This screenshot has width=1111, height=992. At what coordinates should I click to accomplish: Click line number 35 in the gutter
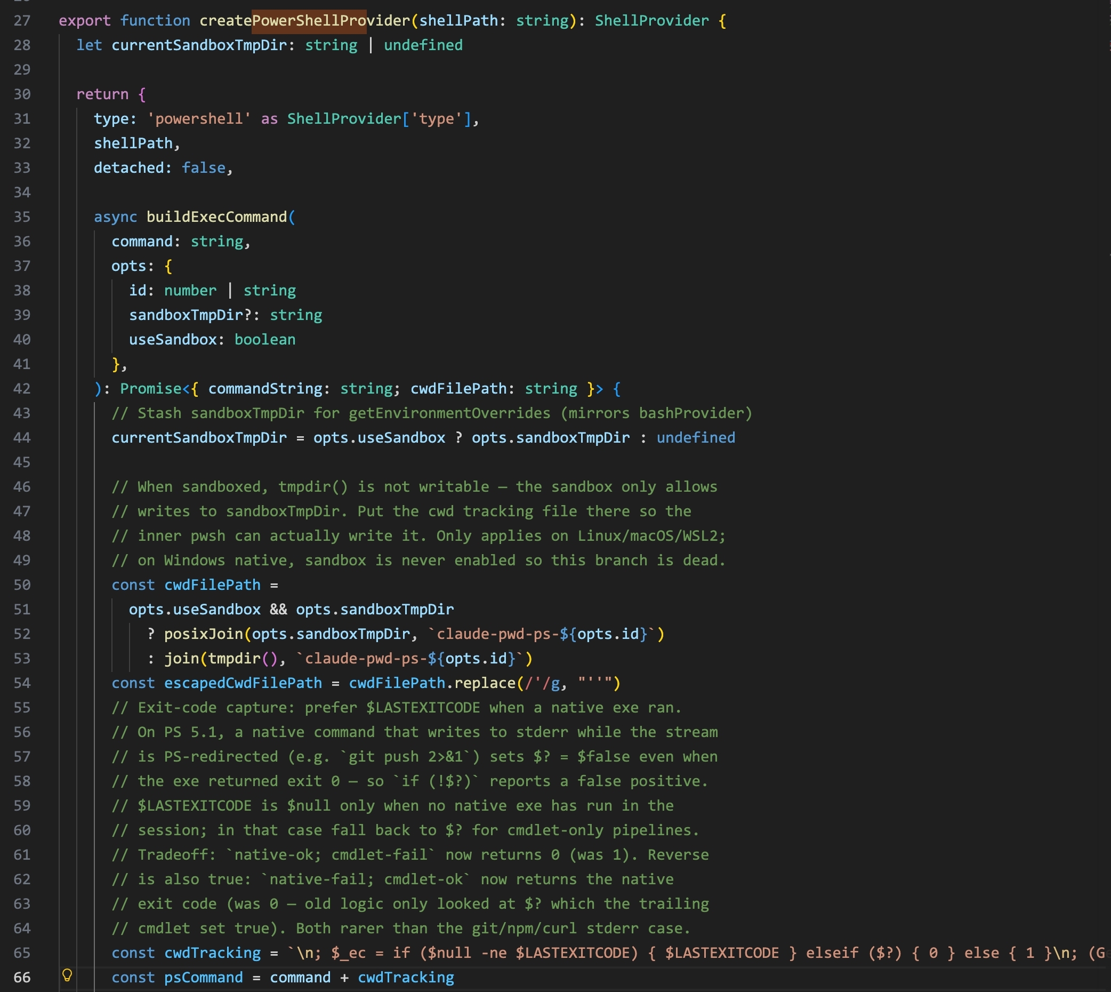point(22,217)
